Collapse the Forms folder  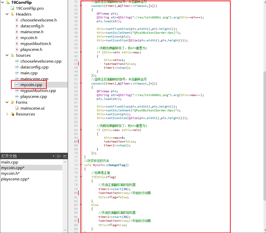(7, 102)
